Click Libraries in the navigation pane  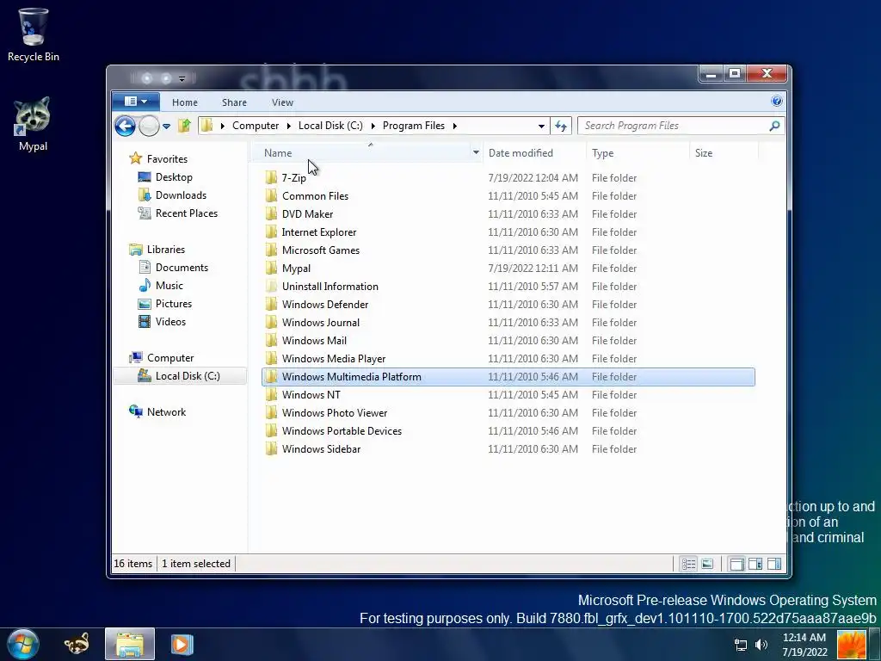coord(166,249)
